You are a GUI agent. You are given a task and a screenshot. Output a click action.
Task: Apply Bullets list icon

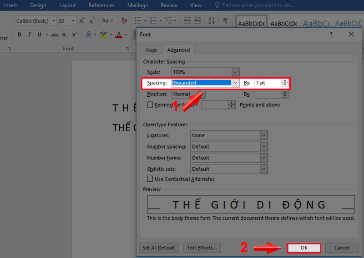[x=138, y=20]
